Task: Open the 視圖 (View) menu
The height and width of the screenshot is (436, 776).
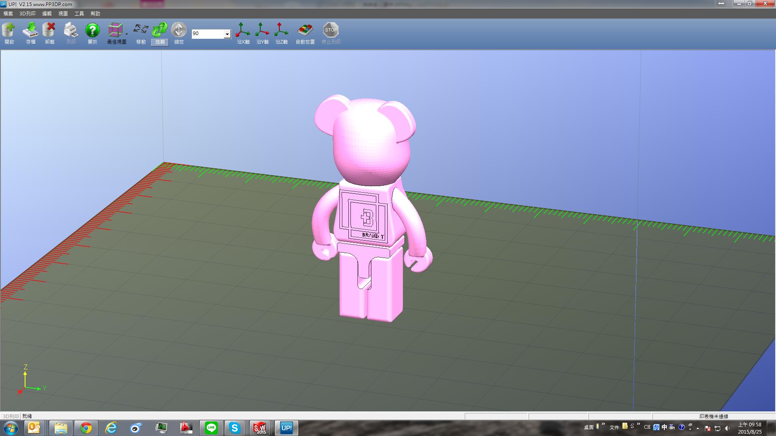Action: point(63,14)
